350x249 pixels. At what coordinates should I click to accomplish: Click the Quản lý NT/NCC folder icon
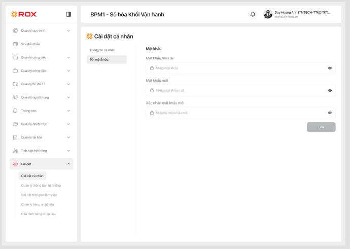pyautogui.click(x=15, y=84)
